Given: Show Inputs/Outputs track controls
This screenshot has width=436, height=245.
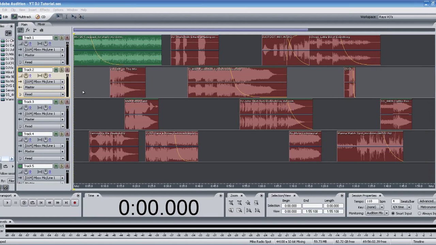Looking at the screenshot, I should pos(21,30).
